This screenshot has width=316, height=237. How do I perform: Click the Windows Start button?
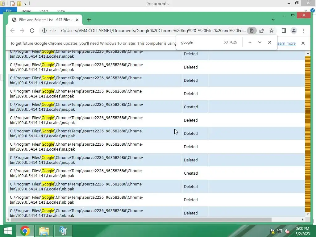click(8, 231)
